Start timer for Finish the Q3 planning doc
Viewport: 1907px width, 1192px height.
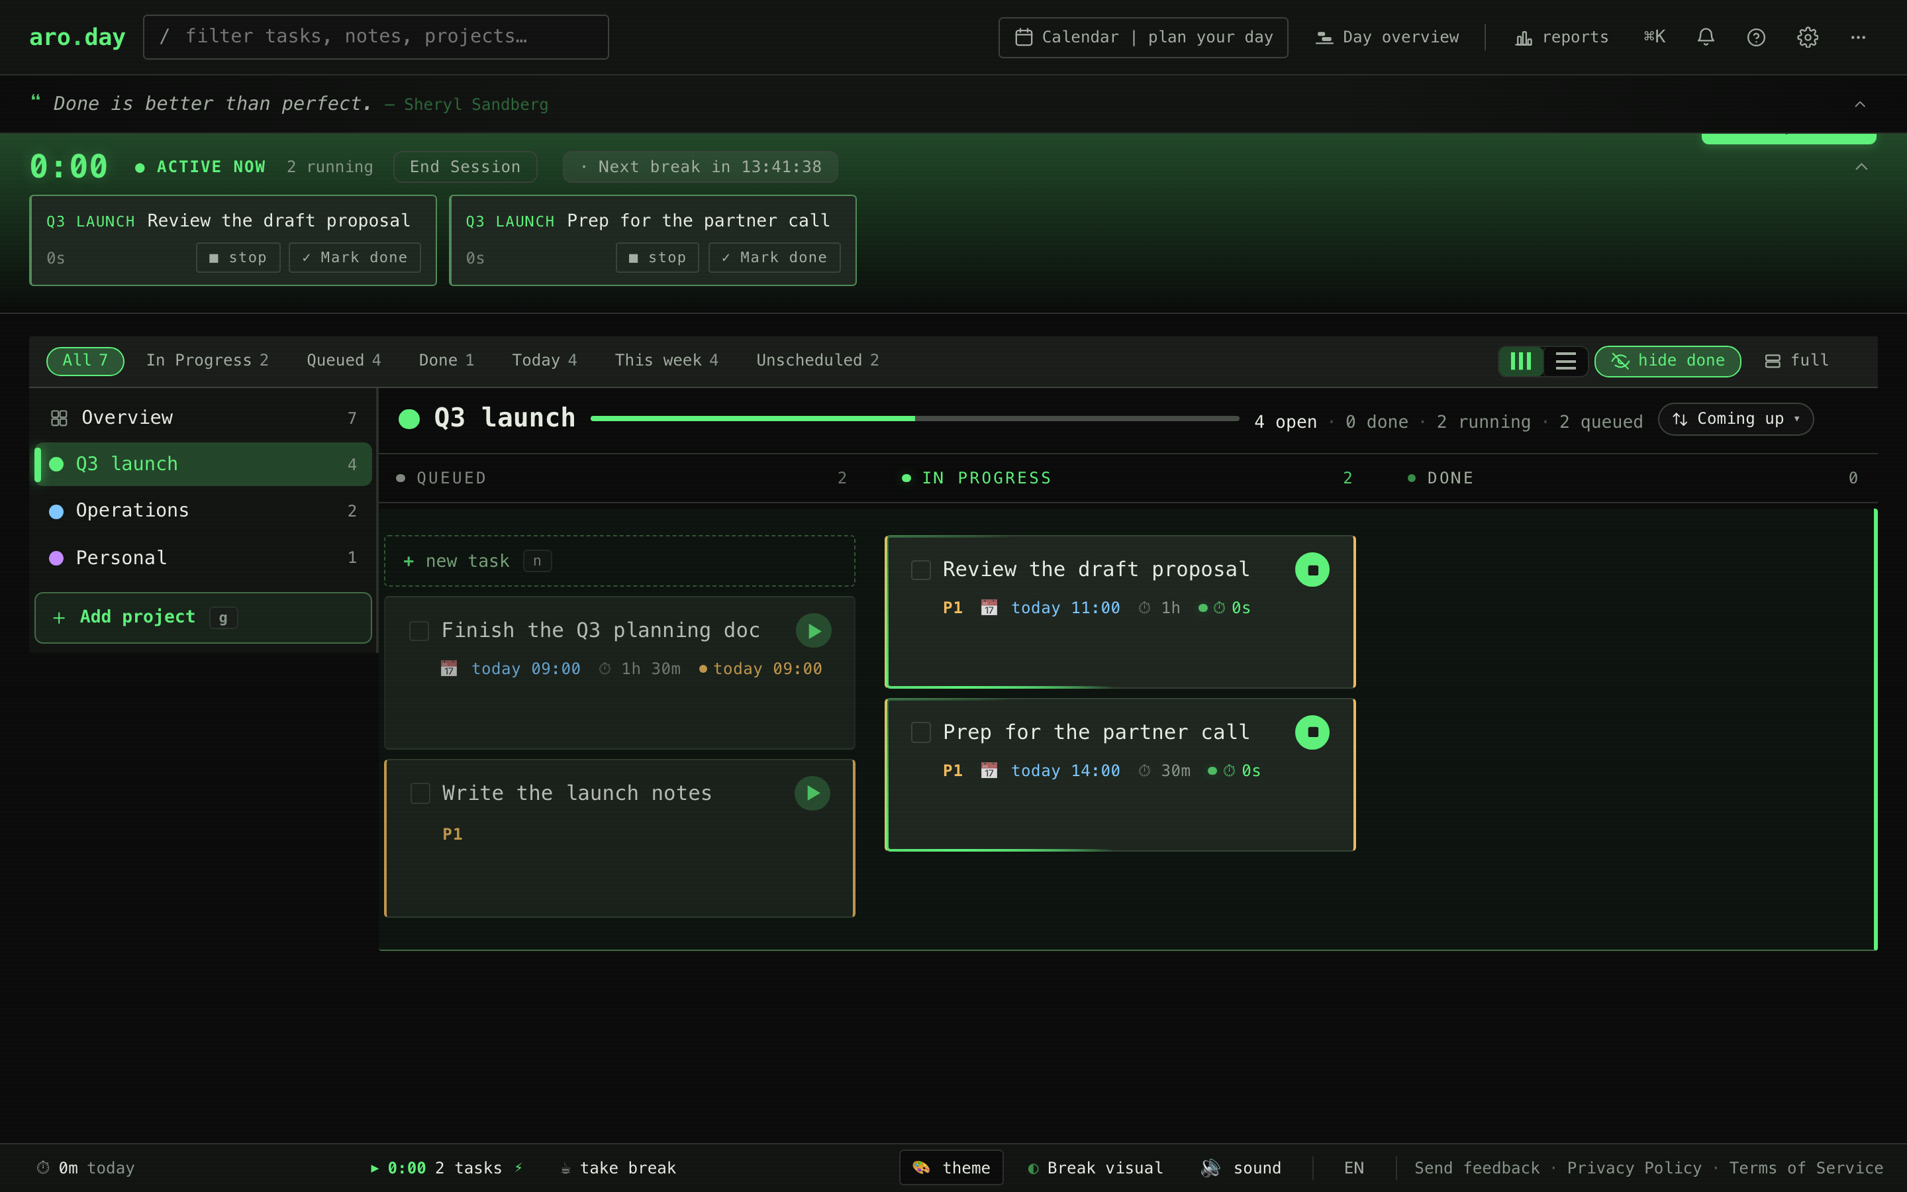click(813, 630)
